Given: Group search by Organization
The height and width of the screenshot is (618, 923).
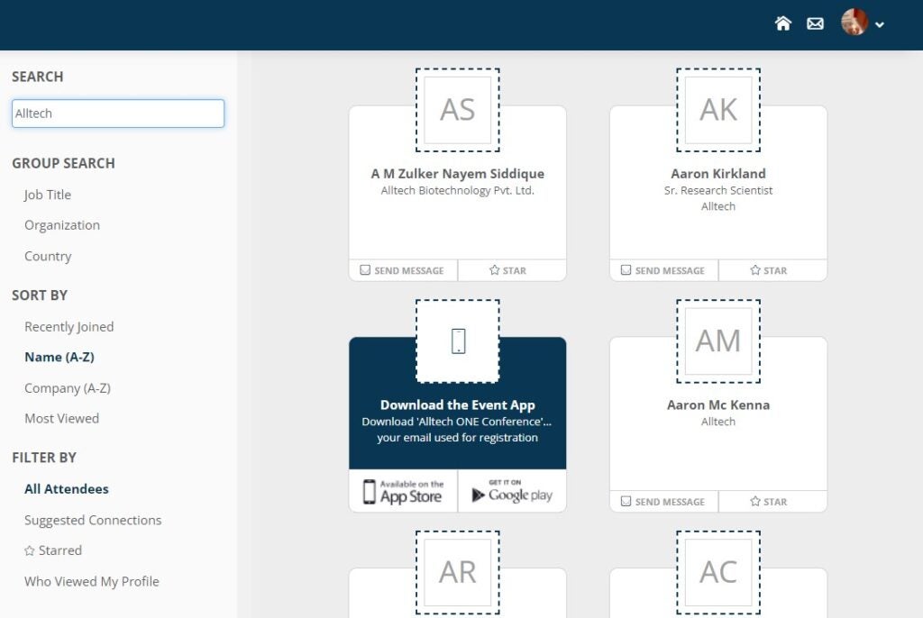Looking at the screenshot, I should (62, 225).
